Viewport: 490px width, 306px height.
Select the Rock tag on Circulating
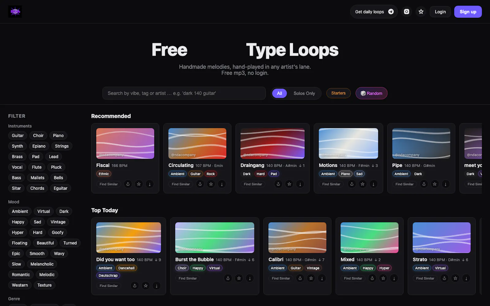211,174
